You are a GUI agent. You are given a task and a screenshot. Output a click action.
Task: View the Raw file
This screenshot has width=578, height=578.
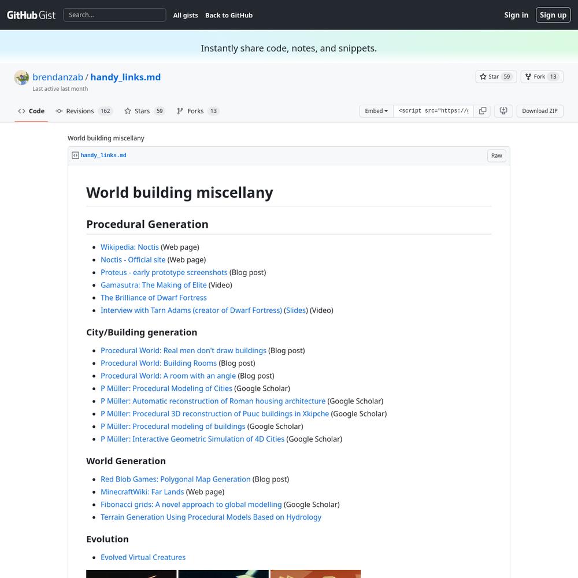(x=497, y=155)
